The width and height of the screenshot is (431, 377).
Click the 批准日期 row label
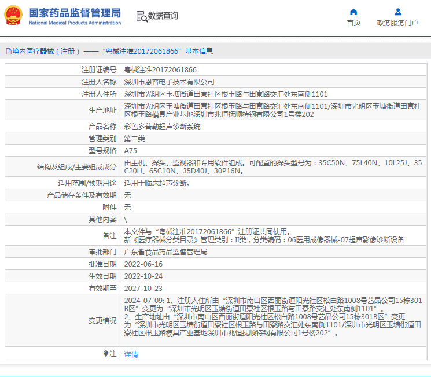click(x=102, y=264)
